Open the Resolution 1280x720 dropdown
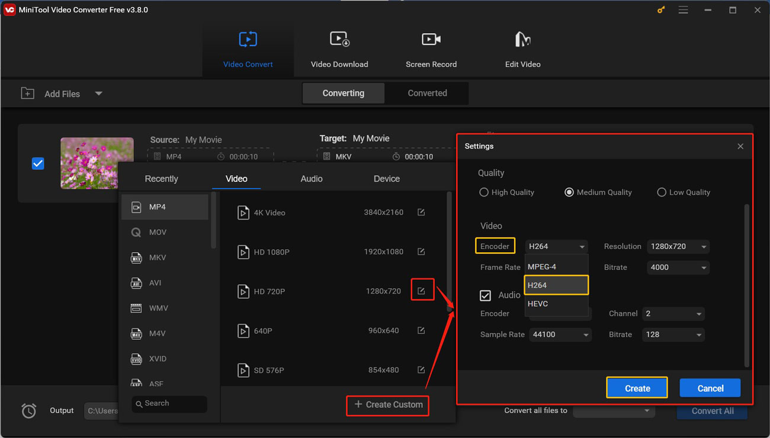The image size is (770, 438). coord(678,247)
